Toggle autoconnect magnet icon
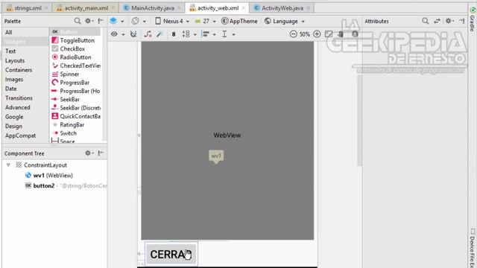The height and width of the screenshot is (268, 477). coord(133,34)
